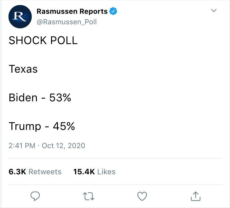Open the Rasmussen Reports profile avatar

pyautogui.click(x=20, y=17)
